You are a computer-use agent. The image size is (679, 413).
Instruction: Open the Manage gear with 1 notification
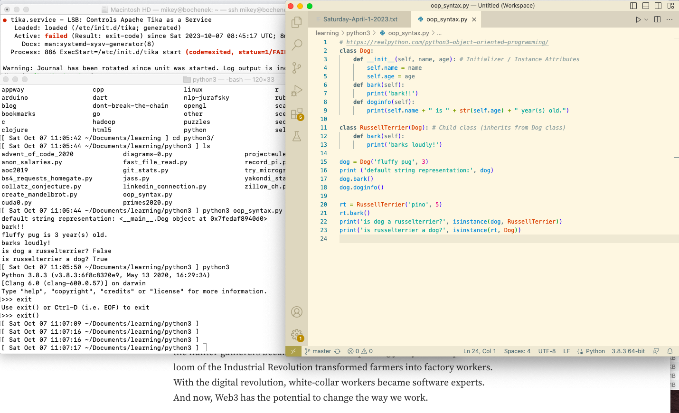[x=297, y=334]
